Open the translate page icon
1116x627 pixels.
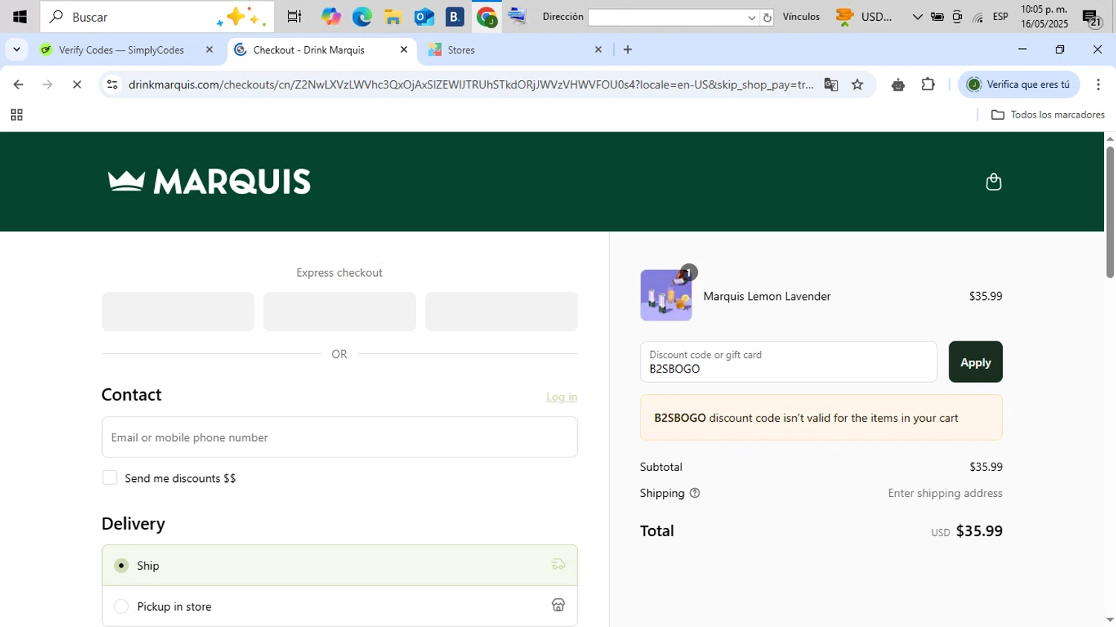coord(831,85)
